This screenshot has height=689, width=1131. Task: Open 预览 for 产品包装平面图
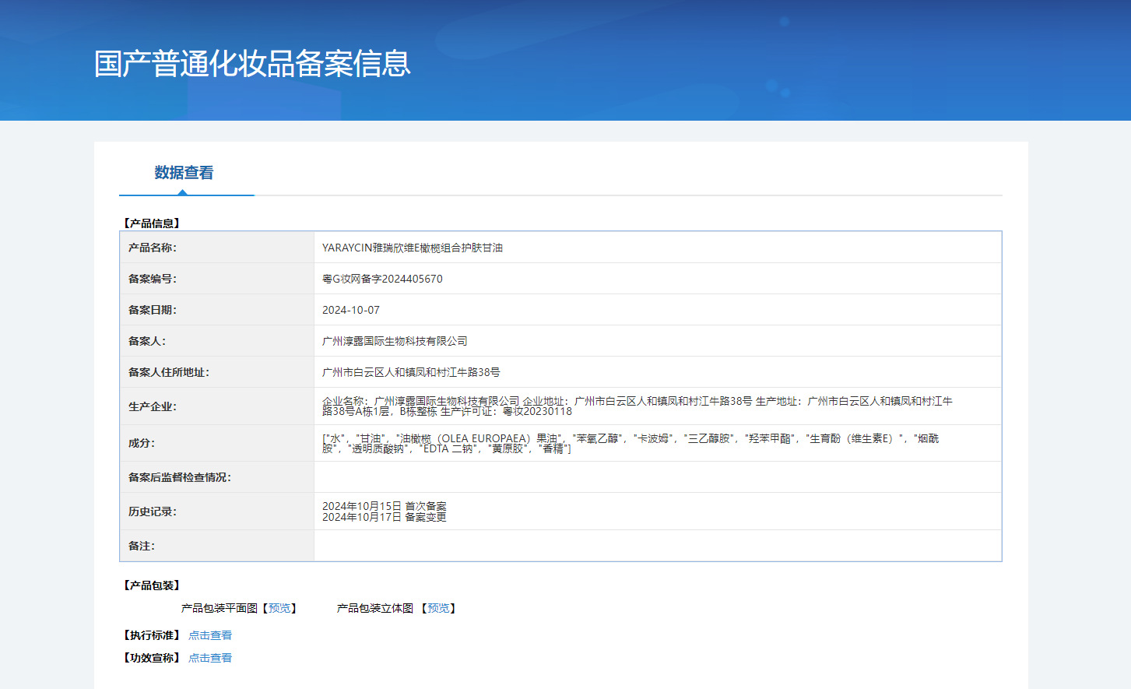pos(279,608)
